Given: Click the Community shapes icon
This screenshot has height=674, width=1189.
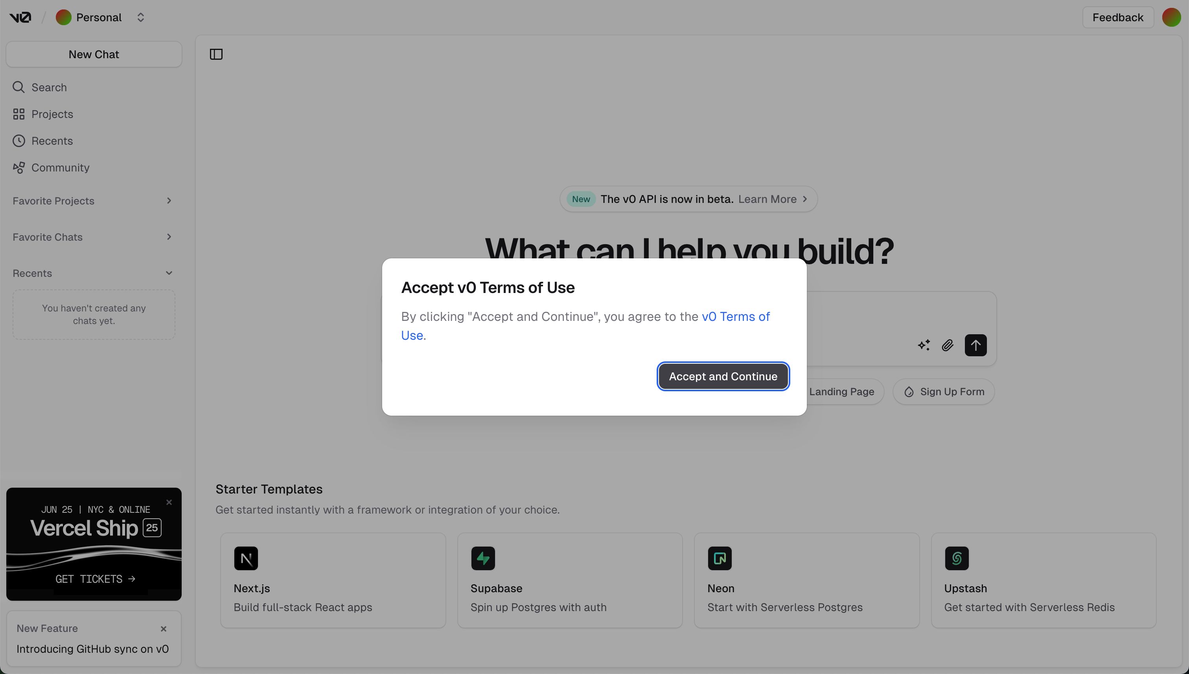Looking at the screenshot, I should (18, 168).
